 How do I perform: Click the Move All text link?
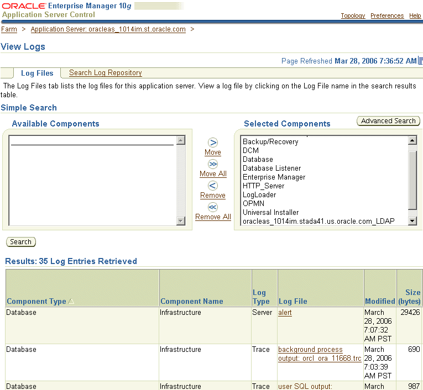click(x=213, y=174)
